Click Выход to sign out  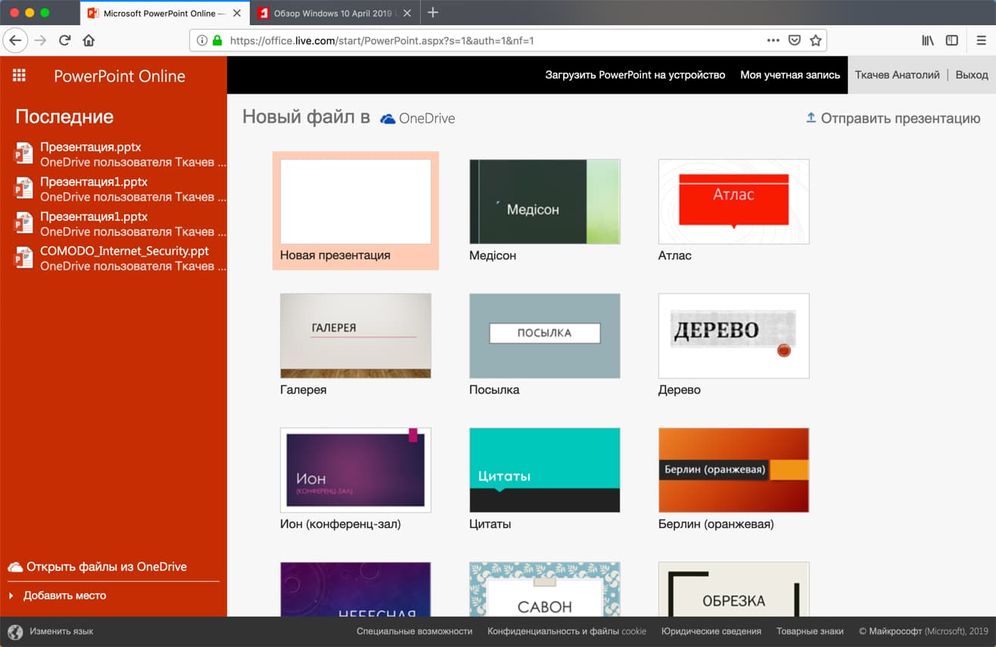pos(971,75)
